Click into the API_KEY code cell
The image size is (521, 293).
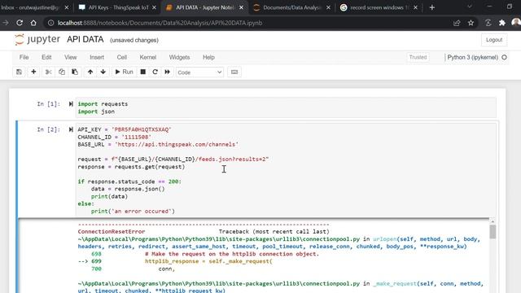pyautogui.click(x=286, y=170)
